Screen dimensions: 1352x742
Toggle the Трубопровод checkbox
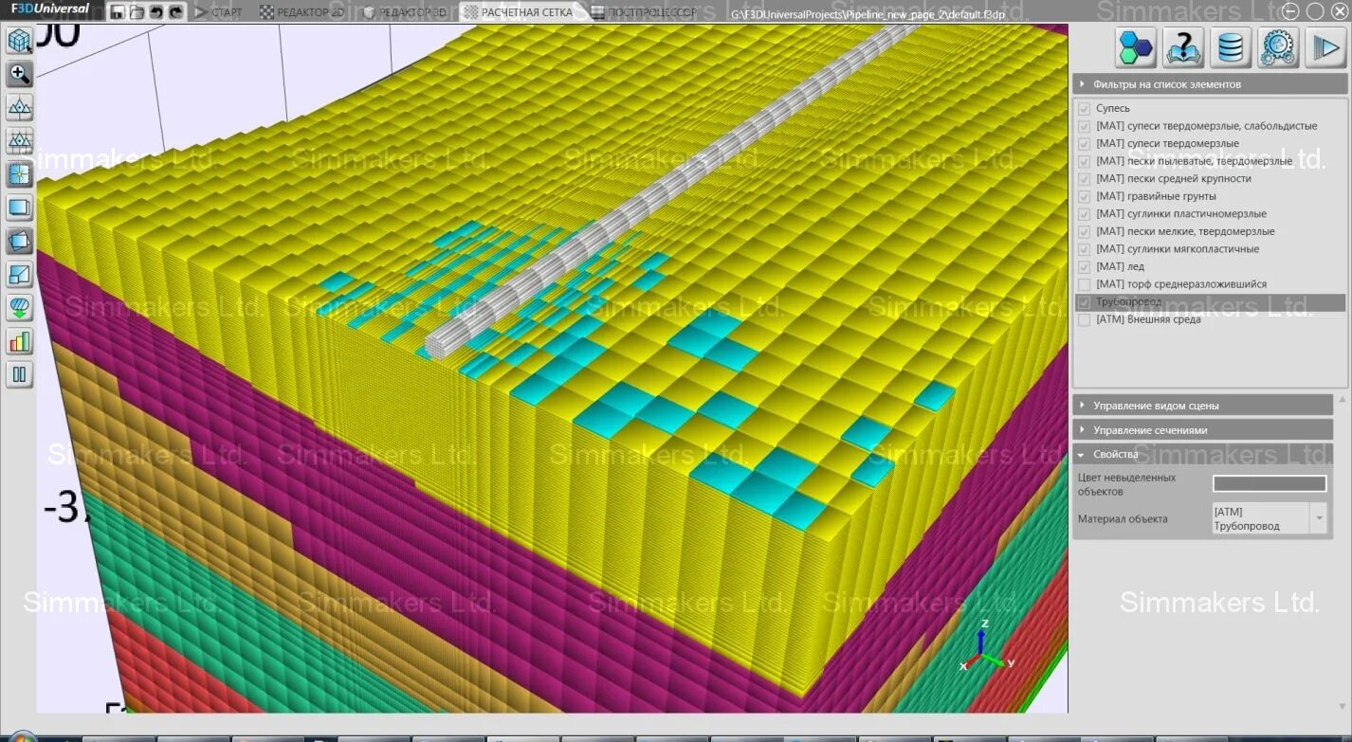1085,302
